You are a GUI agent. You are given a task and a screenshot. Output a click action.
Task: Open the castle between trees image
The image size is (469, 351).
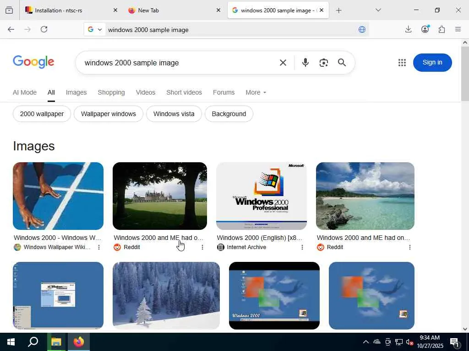(160, 196)
